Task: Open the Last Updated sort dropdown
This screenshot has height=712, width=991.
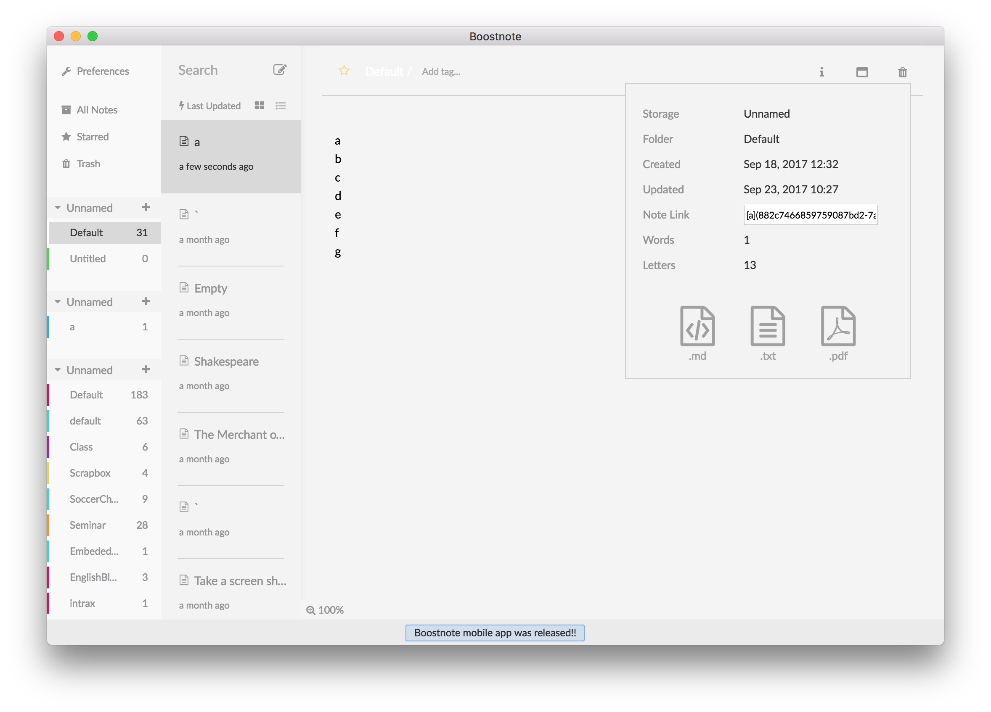Action: [x=210, y=105]
